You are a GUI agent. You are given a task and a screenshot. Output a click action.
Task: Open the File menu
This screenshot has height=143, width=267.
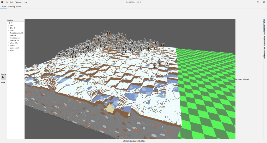click(7, 2)
